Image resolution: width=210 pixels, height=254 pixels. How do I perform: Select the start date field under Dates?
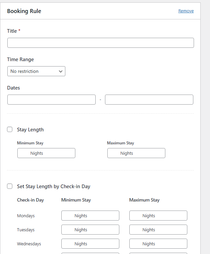point(51,100)
